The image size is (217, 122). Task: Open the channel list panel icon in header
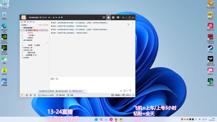pos(113,17)
